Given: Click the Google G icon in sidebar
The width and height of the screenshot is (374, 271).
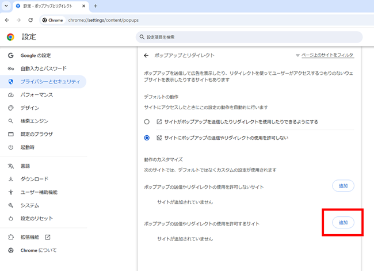Looking at the screenshot, I should (11, 56).
